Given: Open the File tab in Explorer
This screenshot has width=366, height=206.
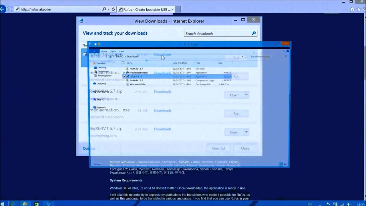Looking at the screenshot, I should pyautogui.click(x=94, y=51).
